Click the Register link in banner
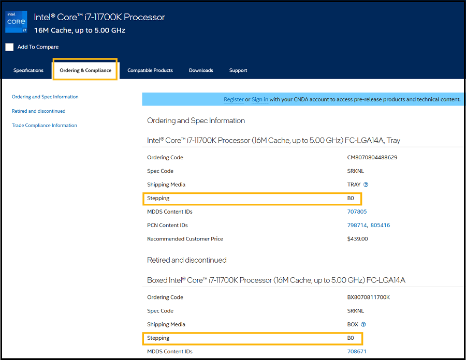This screenshot has width=466, height=361. [234, 99]
